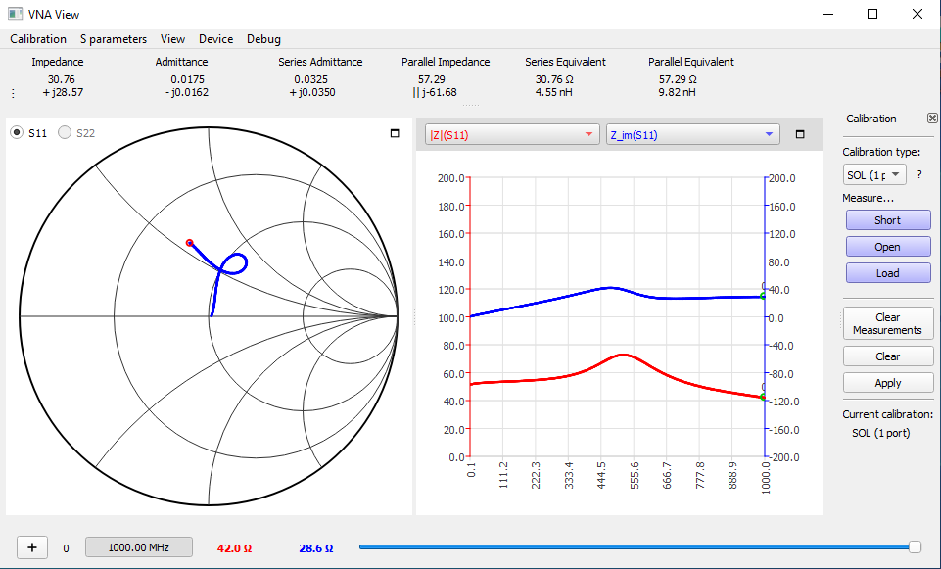This screenshot has width=941, height=569.
Task: Click the Parallel Equivalent 9.82 nH value
Action: point(677,92)
